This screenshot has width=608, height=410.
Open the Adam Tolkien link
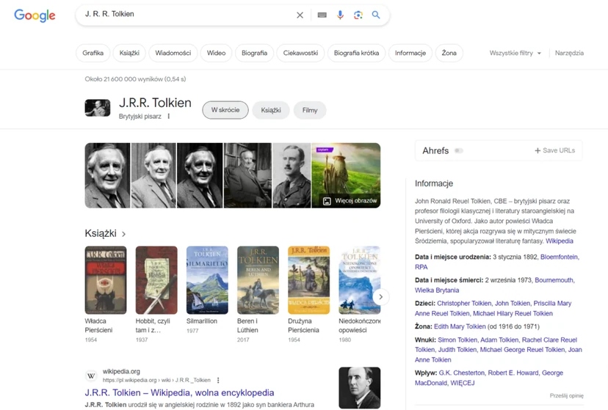(499, 340)
